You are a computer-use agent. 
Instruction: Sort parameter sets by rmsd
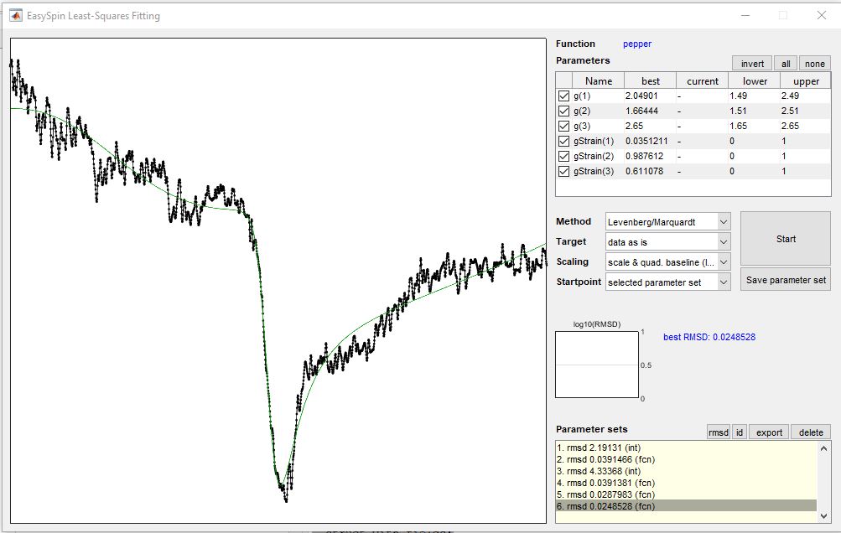[719, 432]
